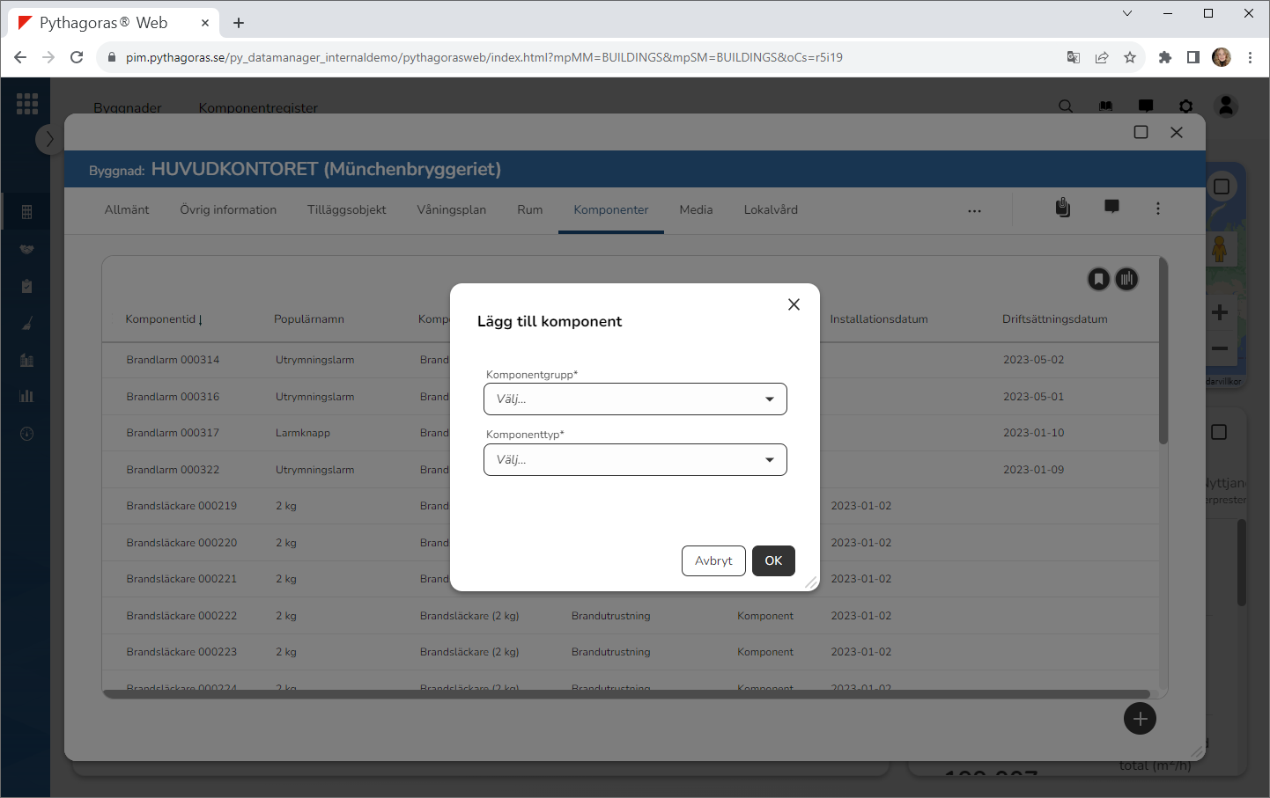The width and height of the screenshot is (1270, 798).
Task: Expand the left sidebar with the chevron
Action: [x=49, y=139]
